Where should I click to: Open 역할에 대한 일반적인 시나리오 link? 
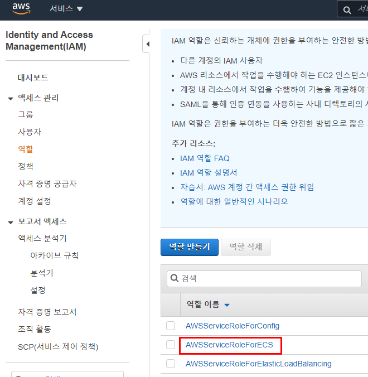234,201
